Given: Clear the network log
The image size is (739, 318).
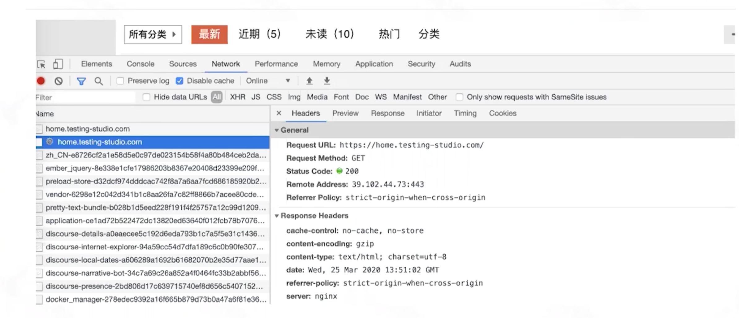Looking at the screenshot, I should pos(58,81).
